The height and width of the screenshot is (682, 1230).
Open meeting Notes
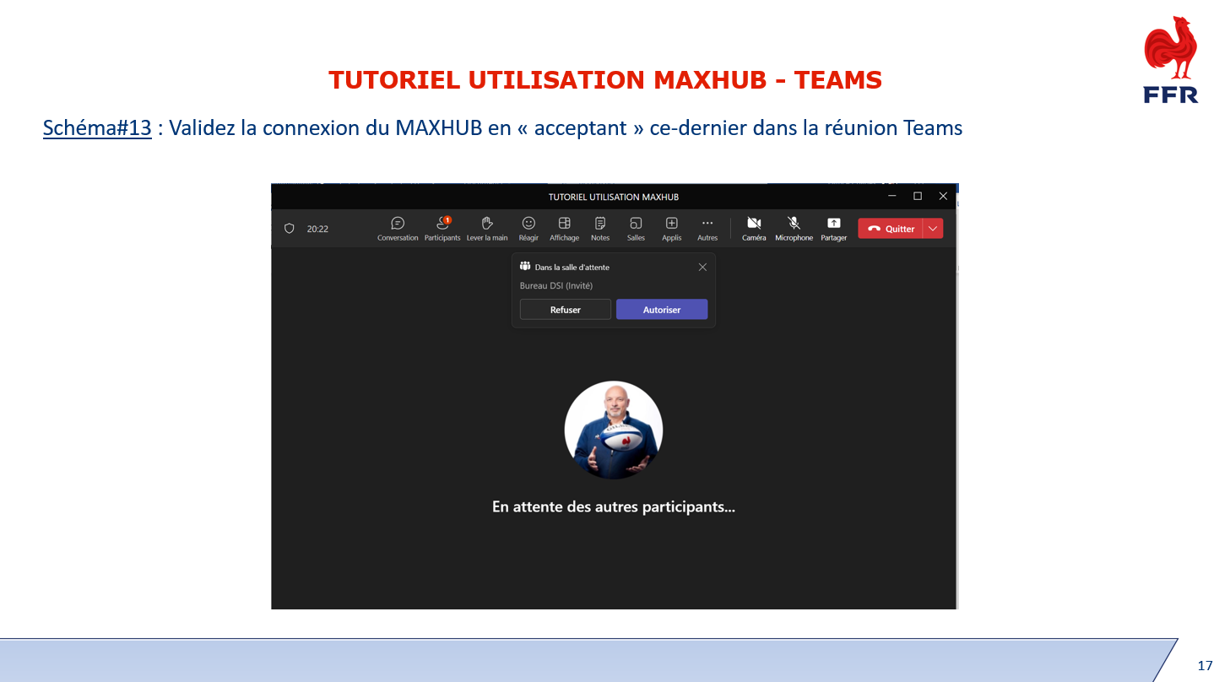(x=600, y=228)
